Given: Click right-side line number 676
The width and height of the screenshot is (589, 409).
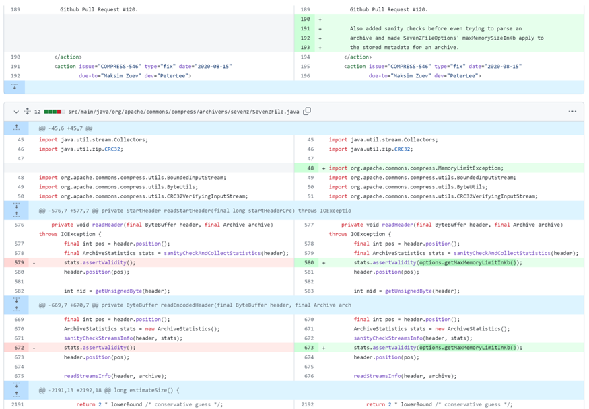Looking at the screenshot, I should 309,376.
